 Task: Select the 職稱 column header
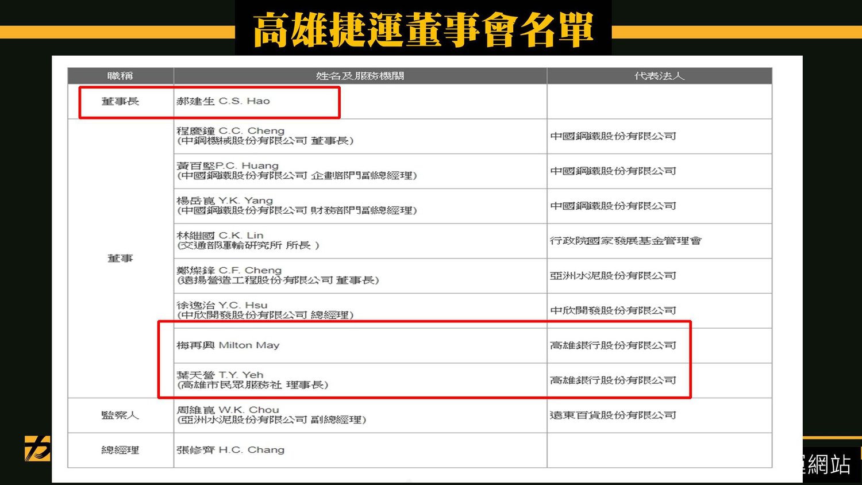(121, 76)
